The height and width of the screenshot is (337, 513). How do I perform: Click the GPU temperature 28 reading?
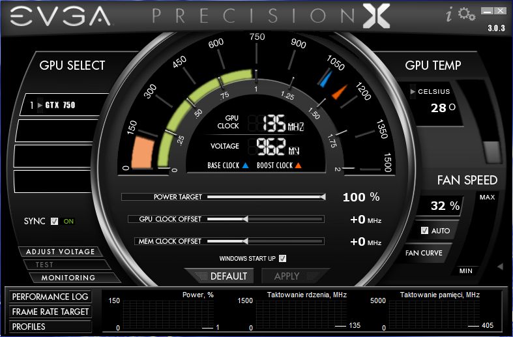pos(443,108)
